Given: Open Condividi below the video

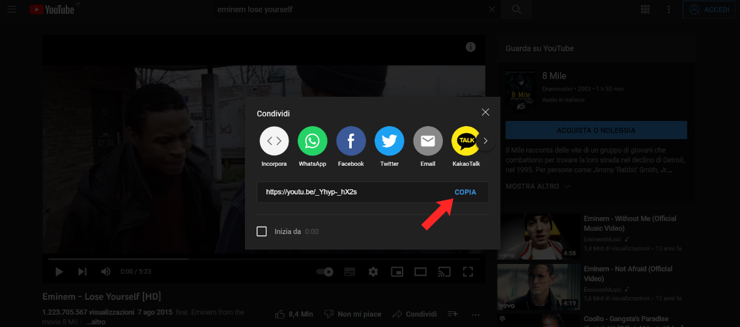Looking at the screenshot, I should (x=414, y=314).
